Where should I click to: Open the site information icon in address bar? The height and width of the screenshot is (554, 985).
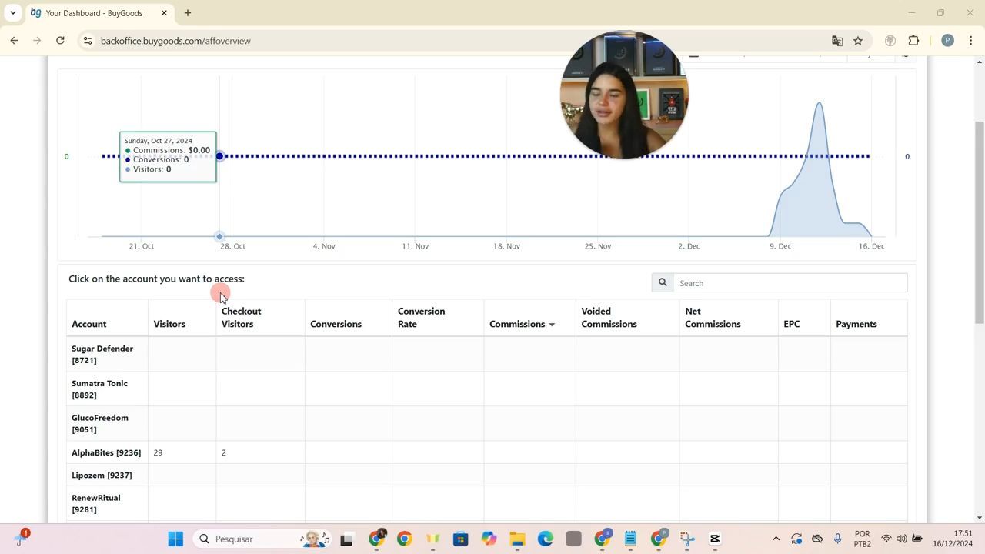[88, 41]
